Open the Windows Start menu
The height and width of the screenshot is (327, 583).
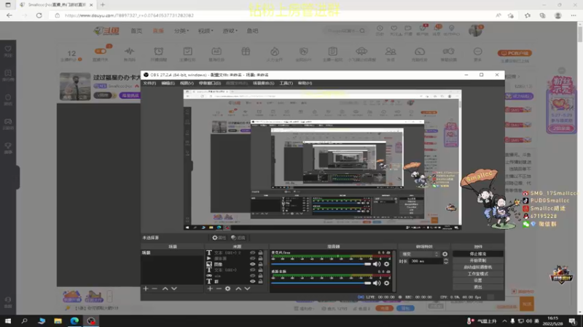[8, 321]
